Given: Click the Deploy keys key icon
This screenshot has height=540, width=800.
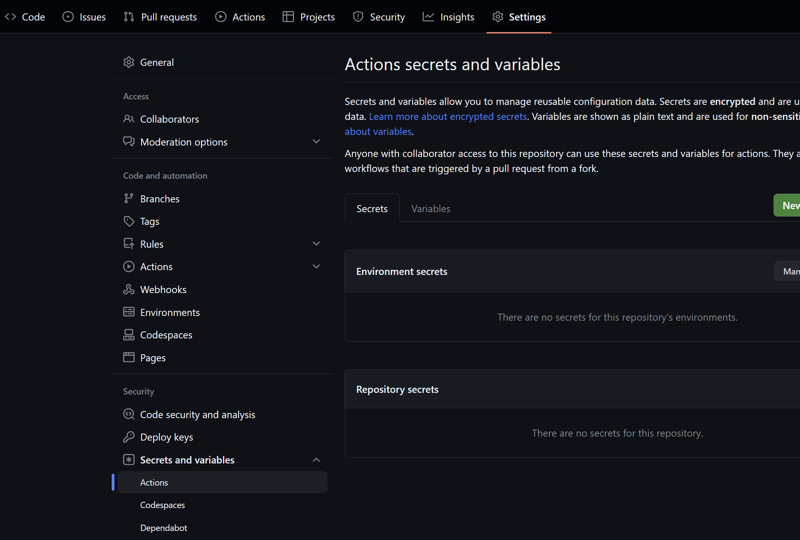Looking at the screenshot, I should tap(129, 437).
